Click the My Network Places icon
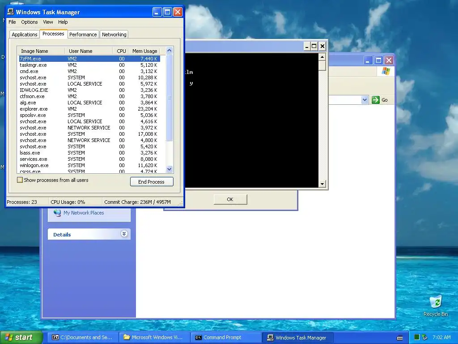The image size is (458, 344). 57,213
